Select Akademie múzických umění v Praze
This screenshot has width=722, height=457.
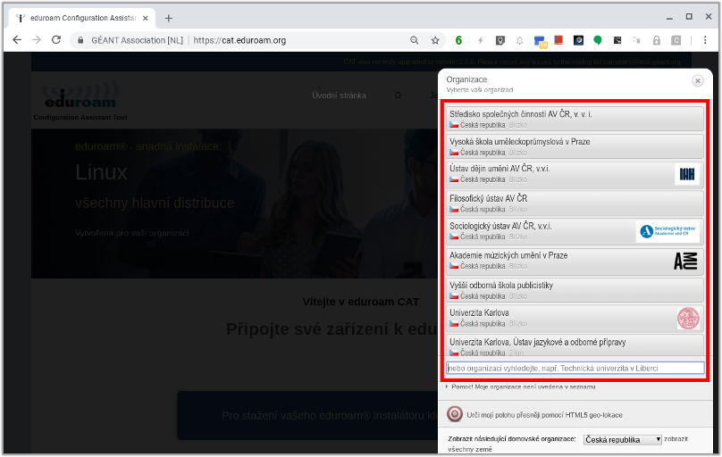pos(575,262)
